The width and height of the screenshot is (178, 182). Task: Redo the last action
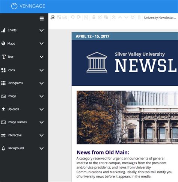(x=79, y=17)
